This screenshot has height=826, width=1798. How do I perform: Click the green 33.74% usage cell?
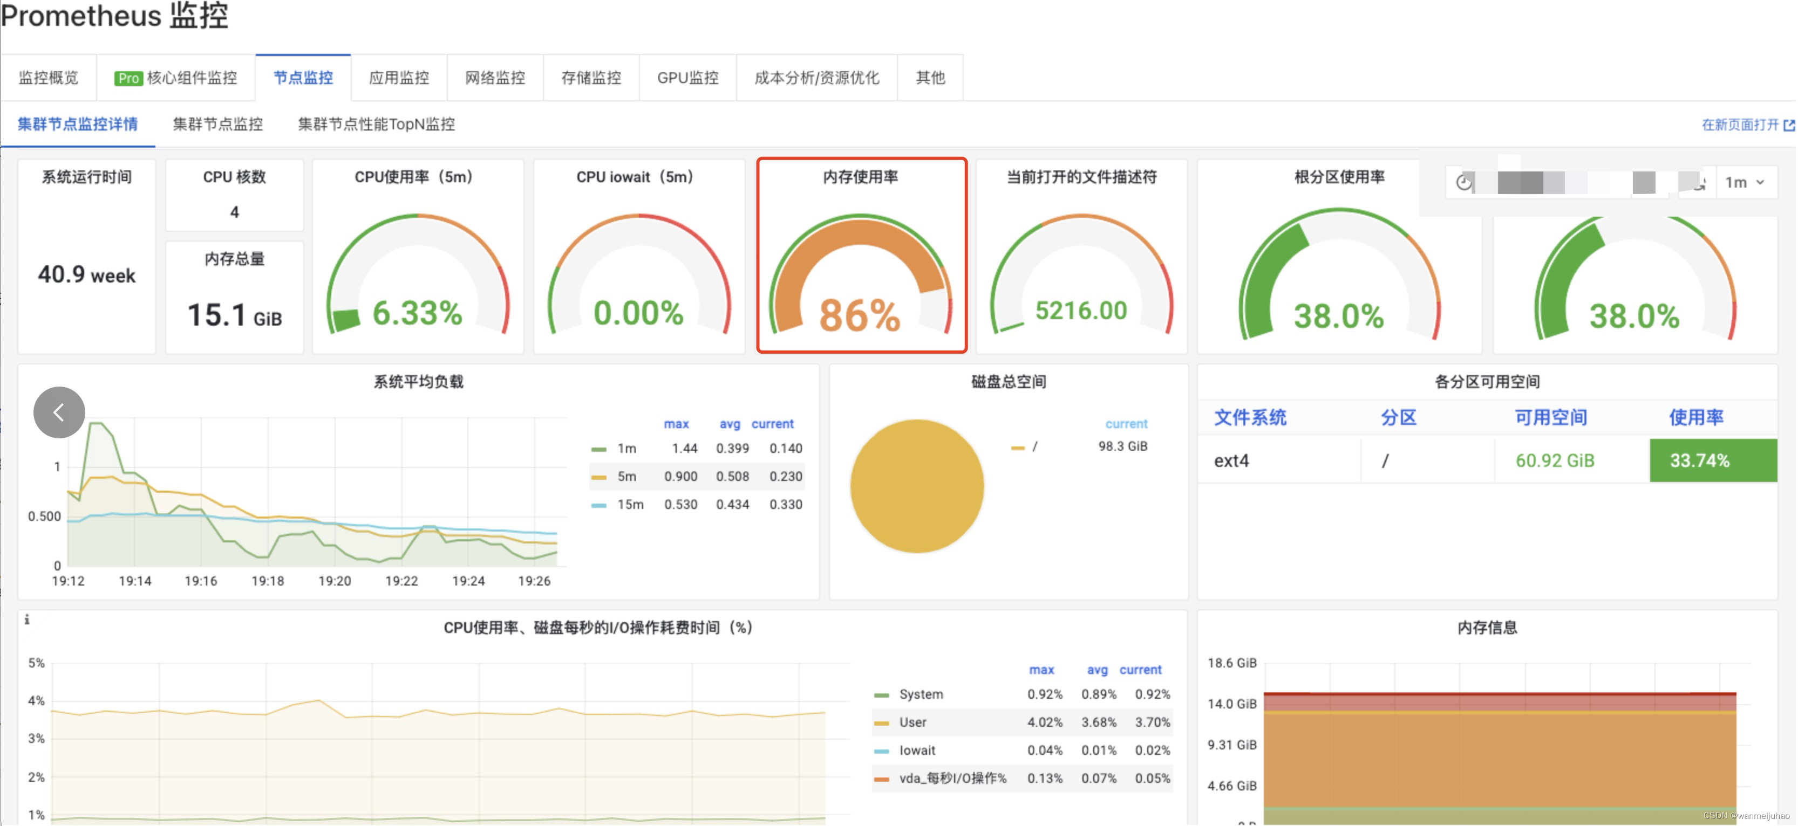(x=1713, y=460)
